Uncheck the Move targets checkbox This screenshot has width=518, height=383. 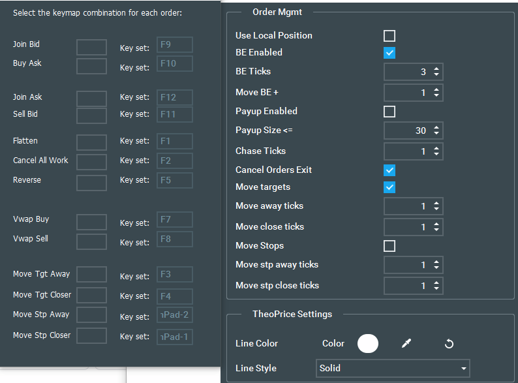click(389, 188)
